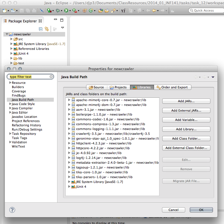This screenshot has width=224, height=224.
Task: Expand the src folder in Package Explorer
Action: point(11,39)
